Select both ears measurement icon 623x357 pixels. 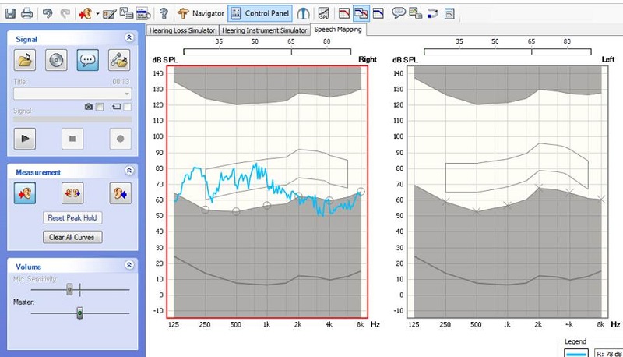[72, 193]
